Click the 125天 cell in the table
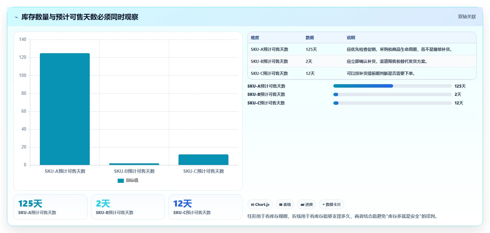This screenshot has width=490, height=233. pos(311,49)
